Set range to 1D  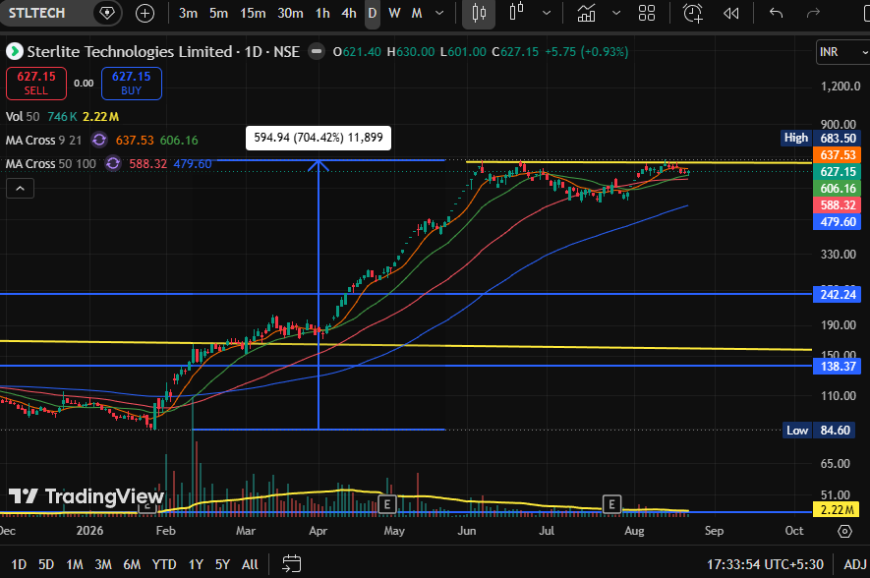pos(19,564)
